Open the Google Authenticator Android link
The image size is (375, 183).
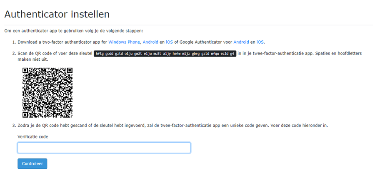[x=241, y=42]
